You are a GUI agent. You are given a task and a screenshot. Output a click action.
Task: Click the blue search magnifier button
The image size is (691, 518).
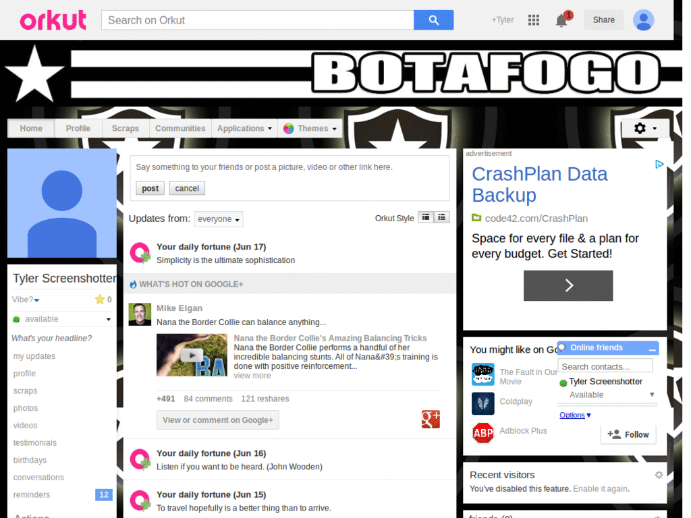(x=433, y=20)
